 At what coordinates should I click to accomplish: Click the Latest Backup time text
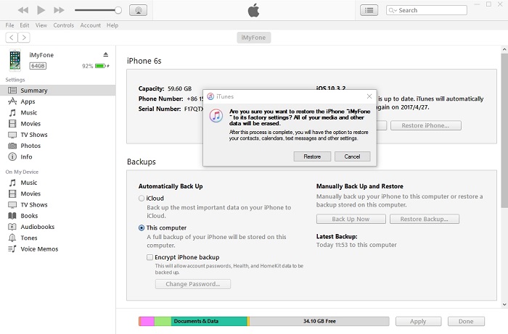pyautogui.click(x=356, y=245)
